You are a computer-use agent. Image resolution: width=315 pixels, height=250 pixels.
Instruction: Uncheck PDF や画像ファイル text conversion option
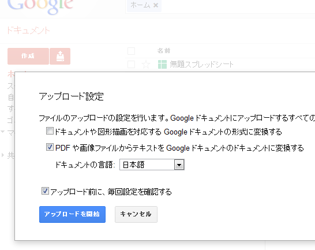pos(50,147)
